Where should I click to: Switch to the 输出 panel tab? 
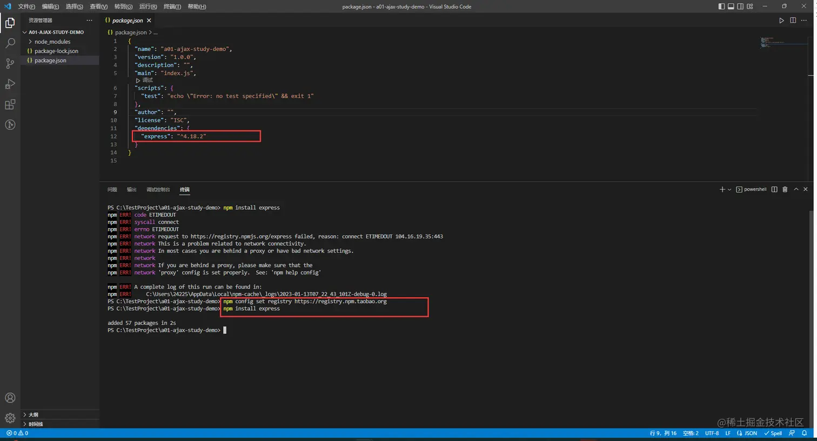pyautogui.click(x=132, y=190)
